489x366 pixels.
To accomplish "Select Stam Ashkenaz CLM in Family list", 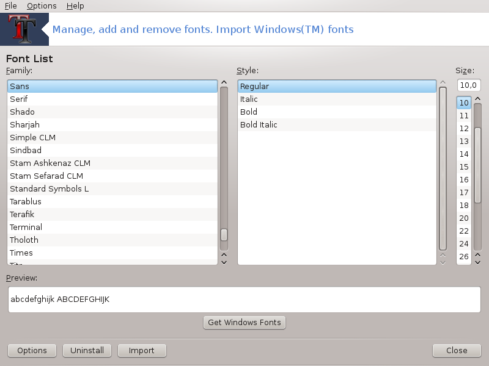I will [112, 163].
